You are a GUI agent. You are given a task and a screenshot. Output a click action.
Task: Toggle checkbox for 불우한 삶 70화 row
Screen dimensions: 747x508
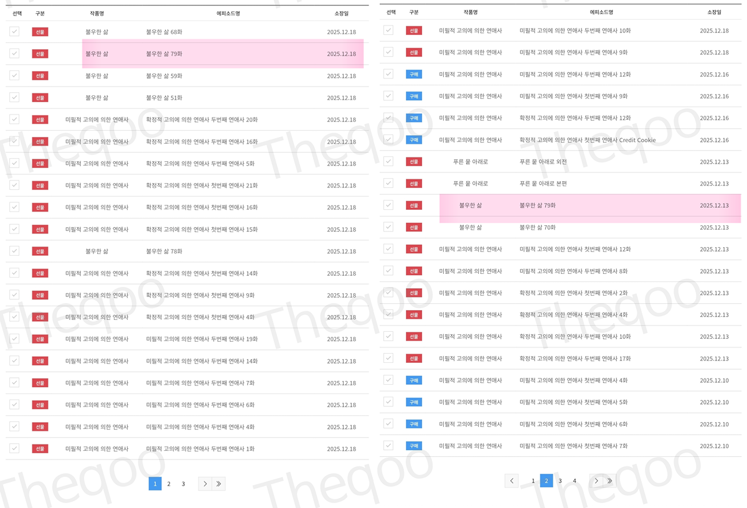click(388, 227)
